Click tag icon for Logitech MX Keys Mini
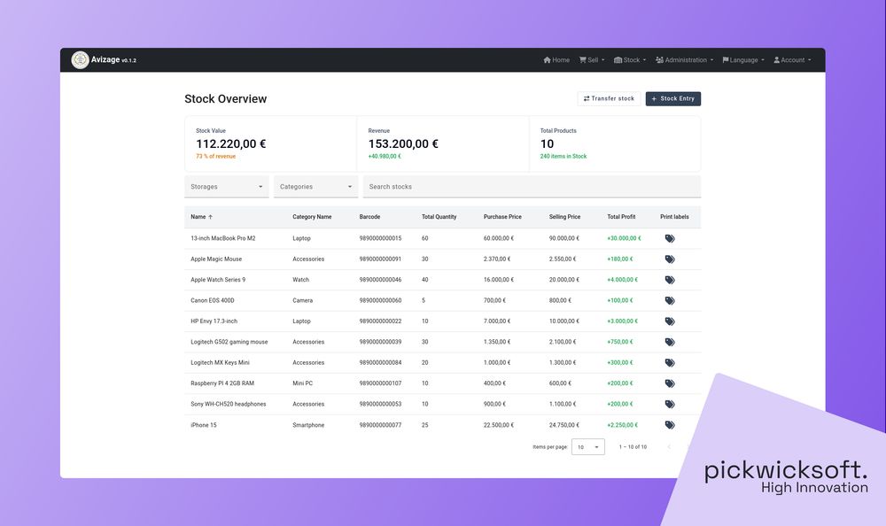The height and width of the screenshot is (526, 886). point(670,363)
